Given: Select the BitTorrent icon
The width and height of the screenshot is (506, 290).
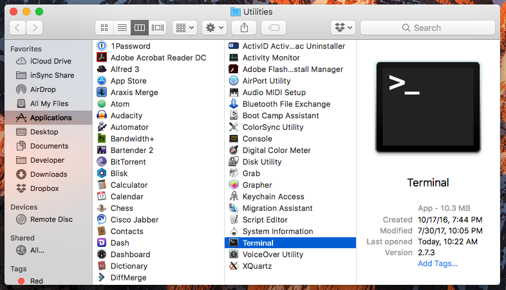Looking at the screenshot, I should (x=102, y=161).
